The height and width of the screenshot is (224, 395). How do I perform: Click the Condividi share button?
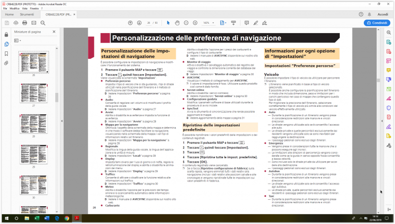(377, 23)
